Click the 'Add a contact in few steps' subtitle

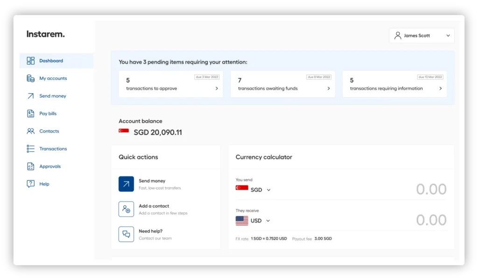[x=163, y=213]
